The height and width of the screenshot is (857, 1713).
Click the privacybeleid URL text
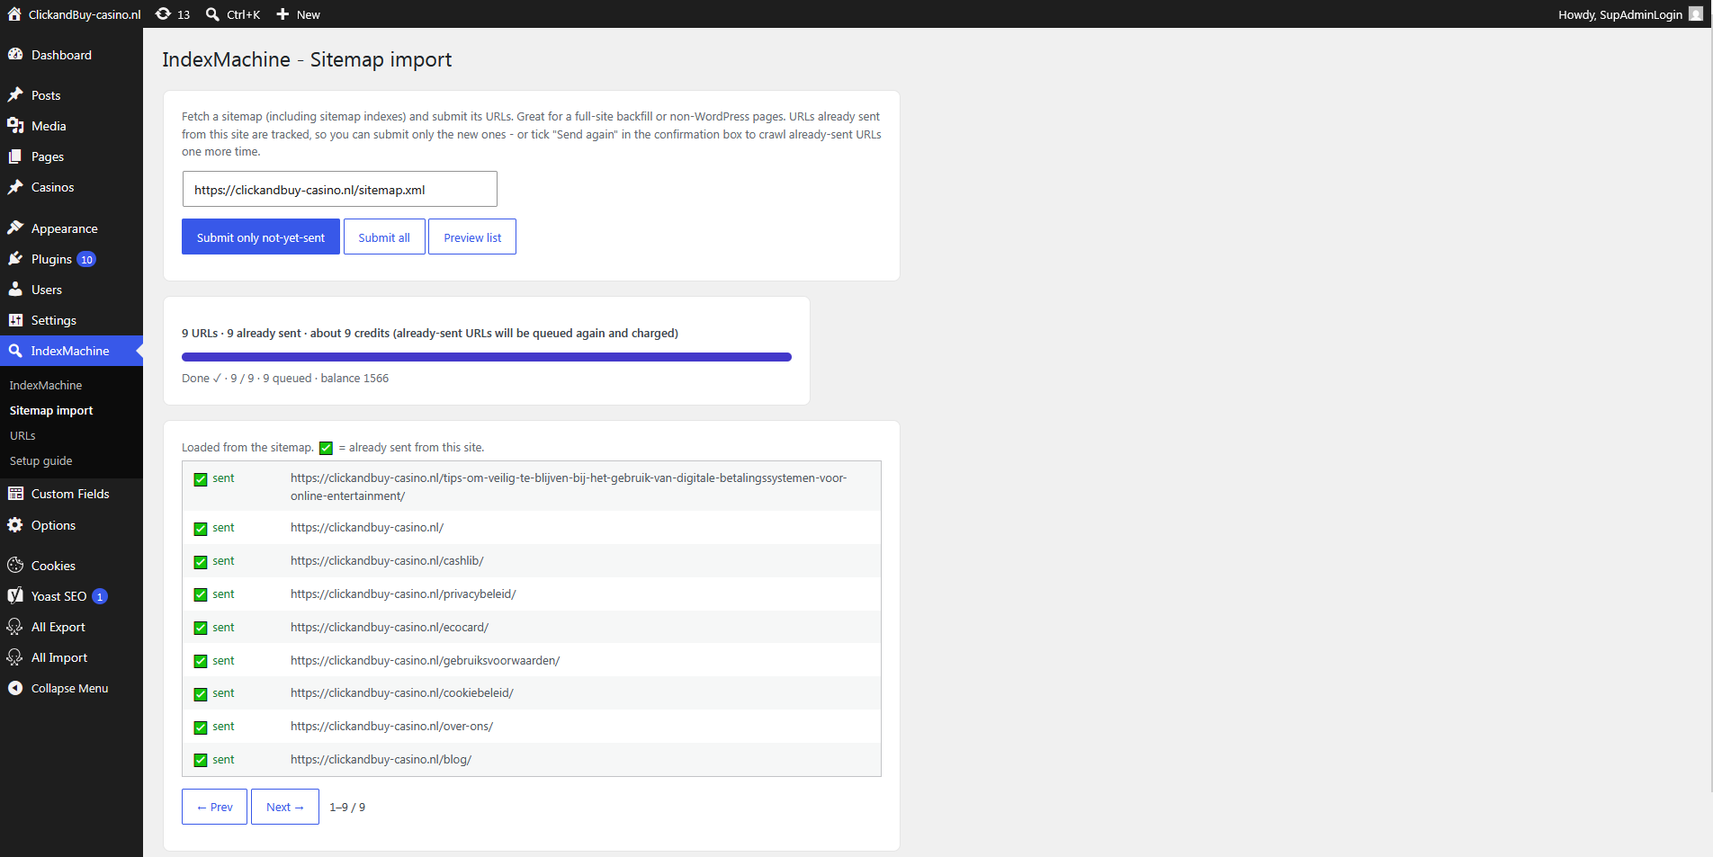click(x=403, y=594)
